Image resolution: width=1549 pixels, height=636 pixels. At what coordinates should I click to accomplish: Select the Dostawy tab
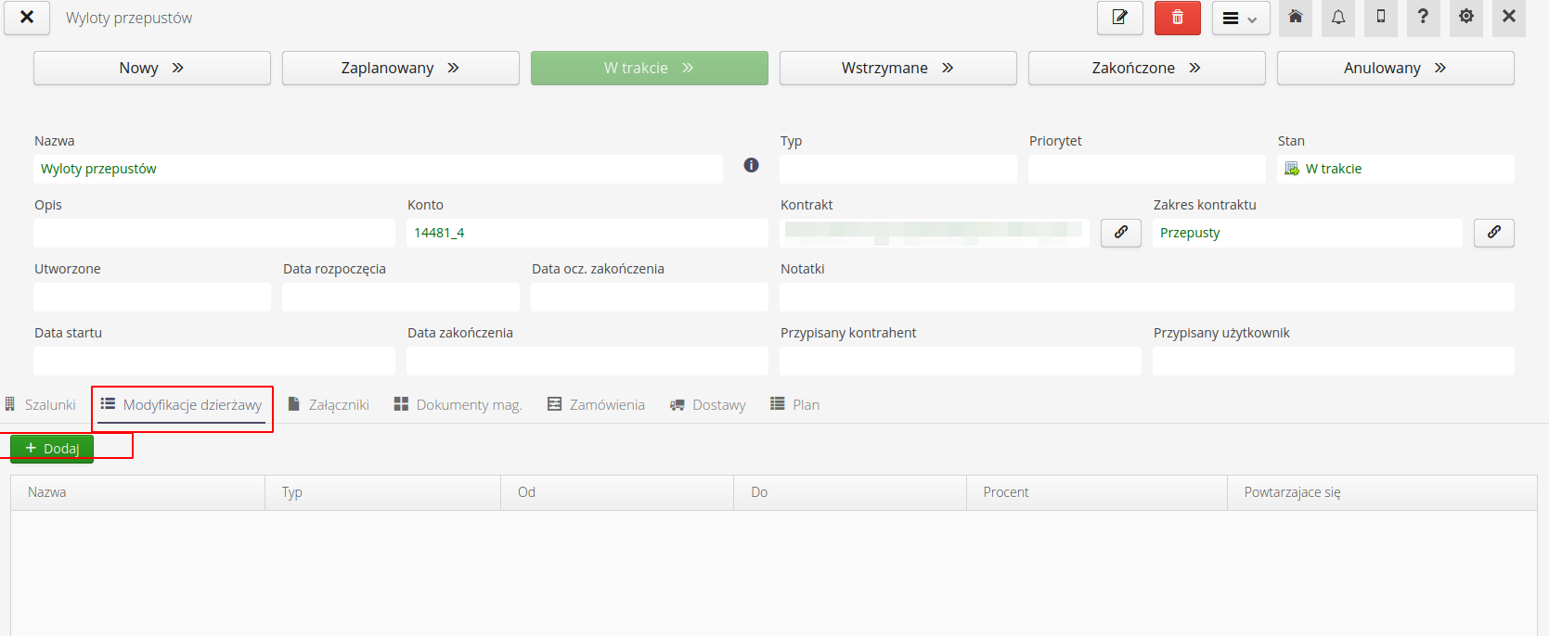click(x=708, y=405)
